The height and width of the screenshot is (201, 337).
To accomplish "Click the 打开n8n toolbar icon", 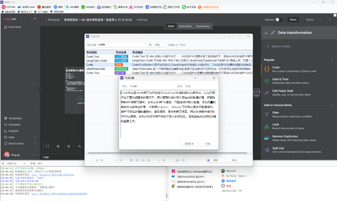I will coord(3,7).
